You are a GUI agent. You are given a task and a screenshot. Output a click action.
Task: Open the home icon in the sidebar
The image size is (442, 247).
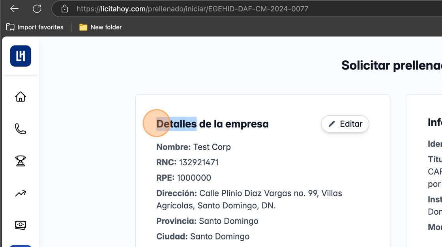pyautogui.click(x=21, y=97)
